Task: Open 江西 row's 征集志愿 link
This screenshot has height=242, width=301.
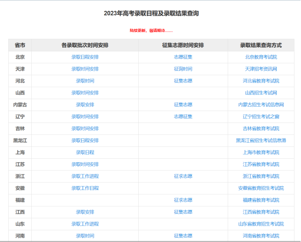Action: [x=183, y=212]
